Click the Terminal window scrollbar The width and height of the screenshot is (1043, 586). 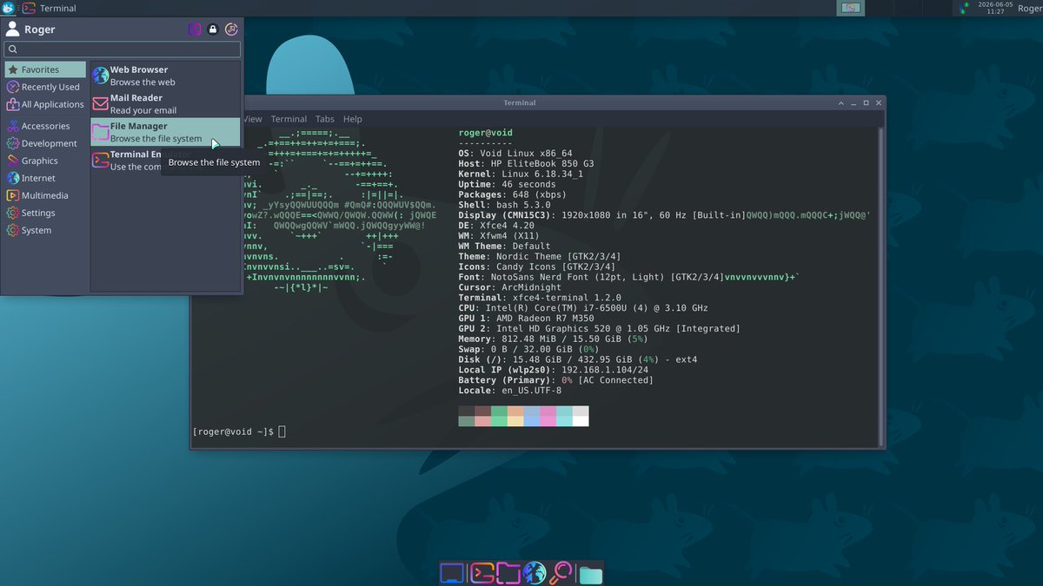(881, 286)
